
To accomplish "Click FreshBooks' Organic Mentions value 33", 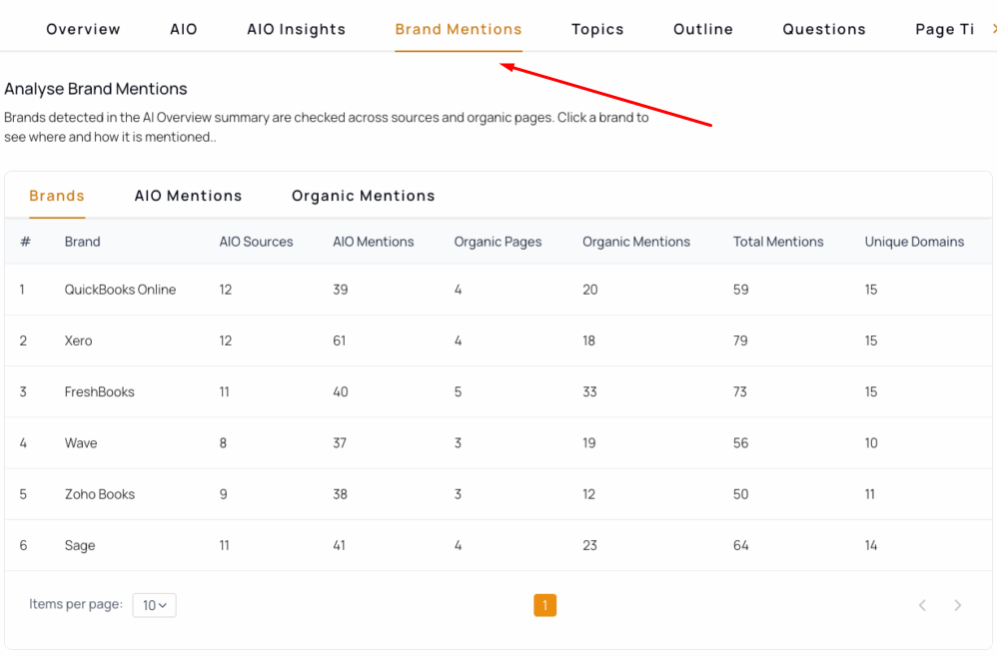I will (x=590, y=392).
